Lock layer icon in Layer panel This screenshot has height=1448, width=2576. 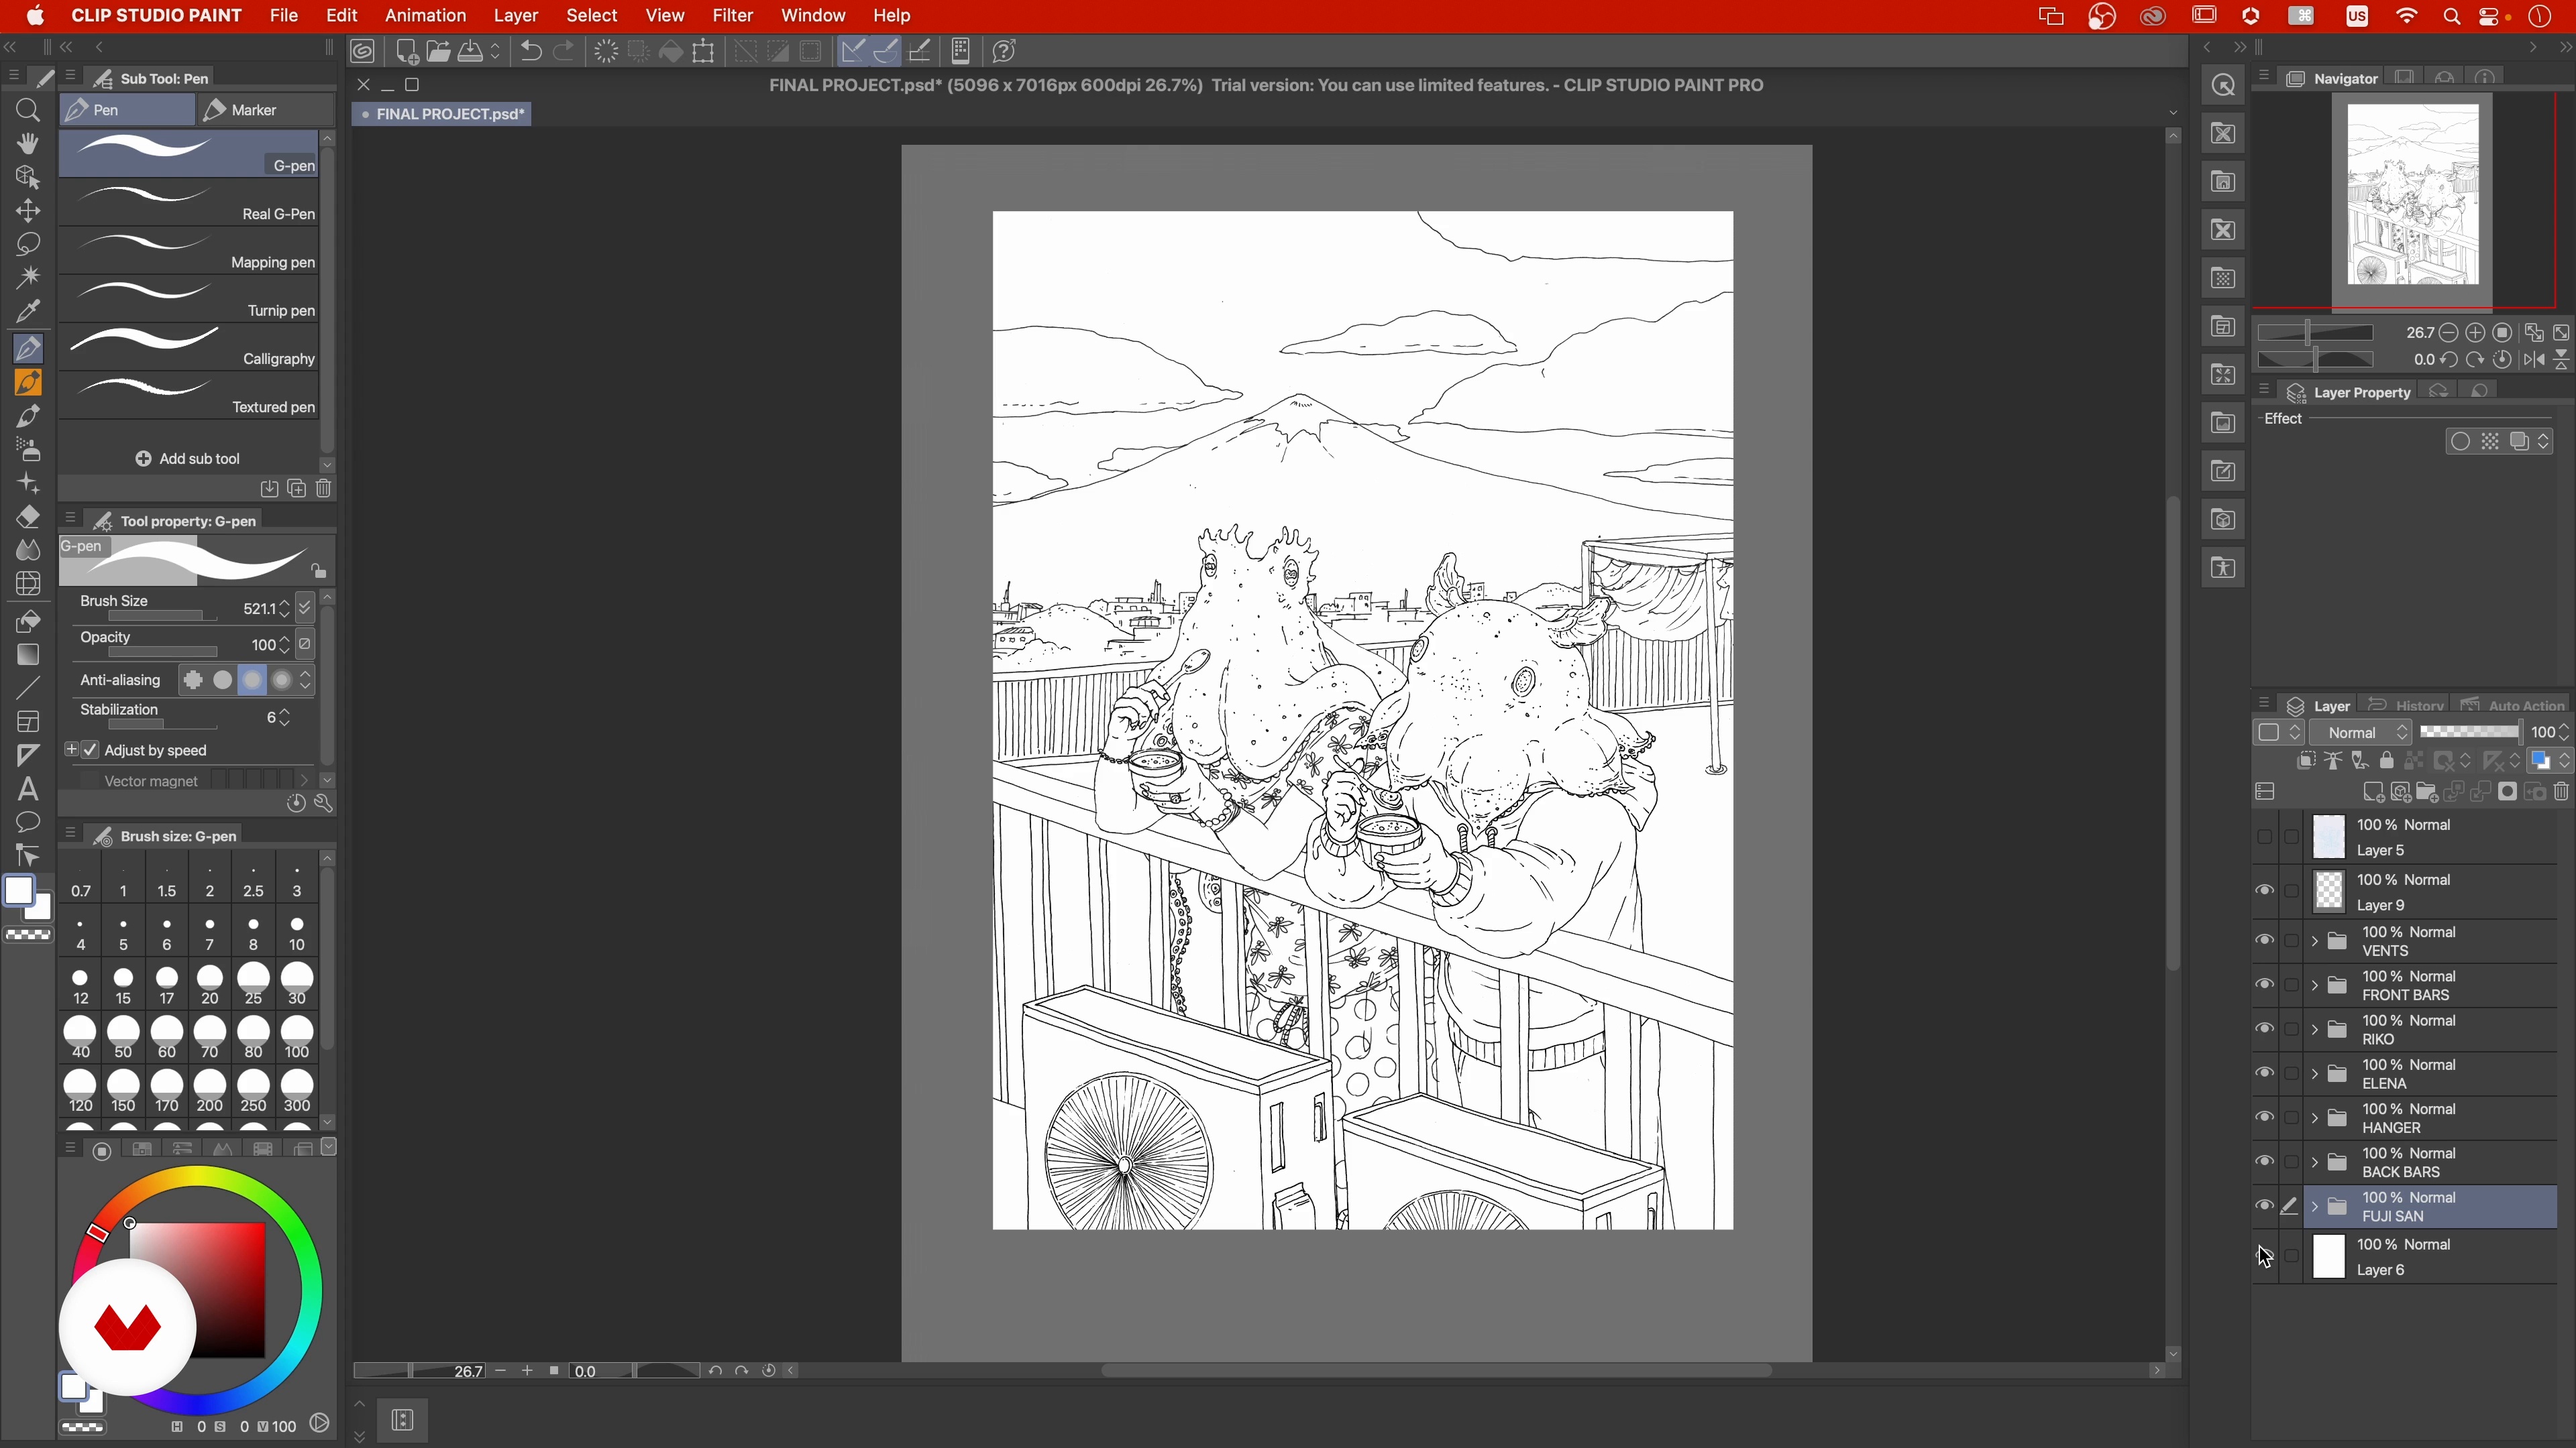pyautogui.click(x=2387, y=762)
